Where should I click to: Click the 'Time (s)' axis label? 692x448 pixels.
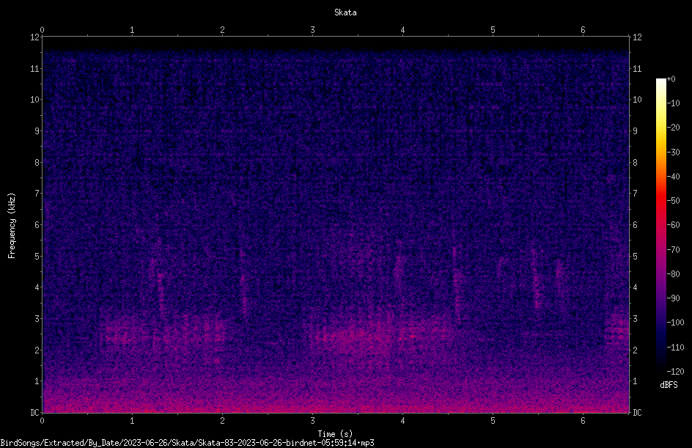click(x=335, y=434)
